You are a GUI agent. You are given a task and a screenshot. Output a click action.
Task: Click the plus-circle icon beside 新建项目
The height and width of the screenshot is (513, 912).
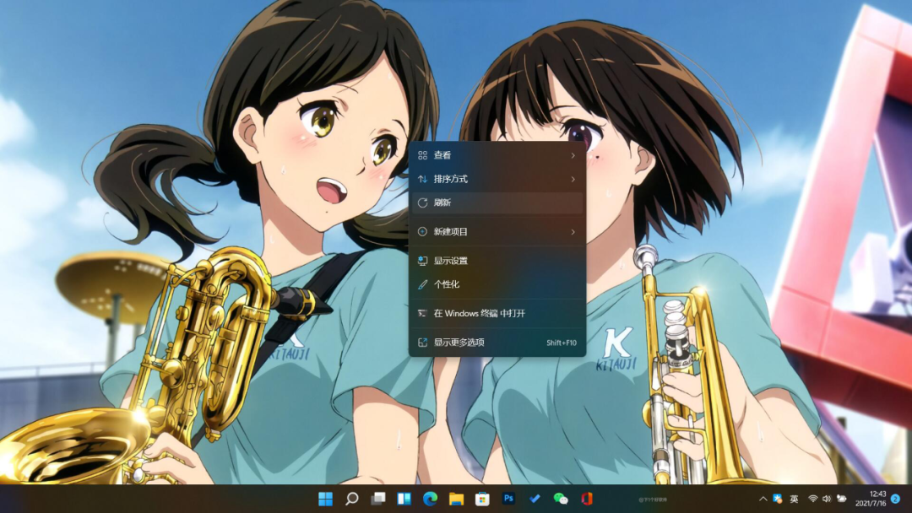coord(423,231)
